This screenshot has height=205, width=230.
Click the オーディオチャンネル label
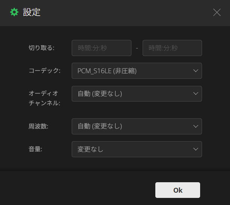pos(44,98)
